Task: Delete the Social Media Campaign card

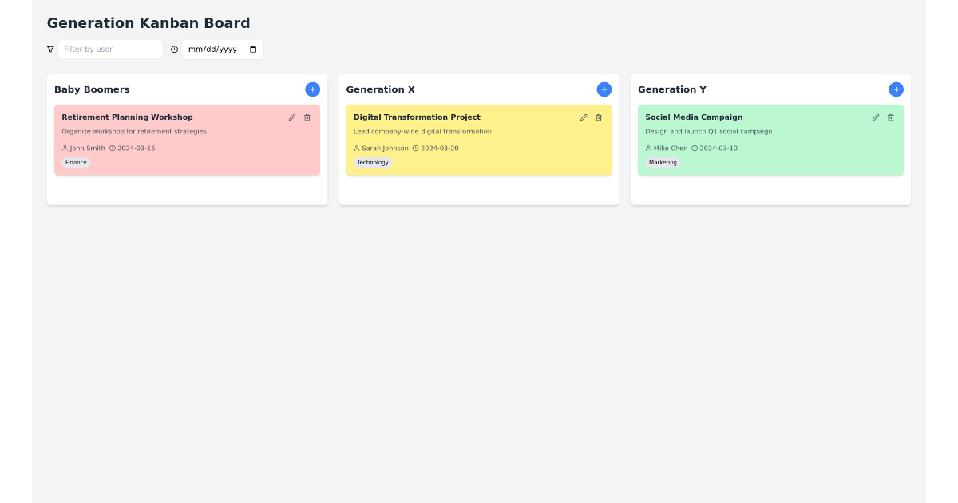Action: point(890,117)
